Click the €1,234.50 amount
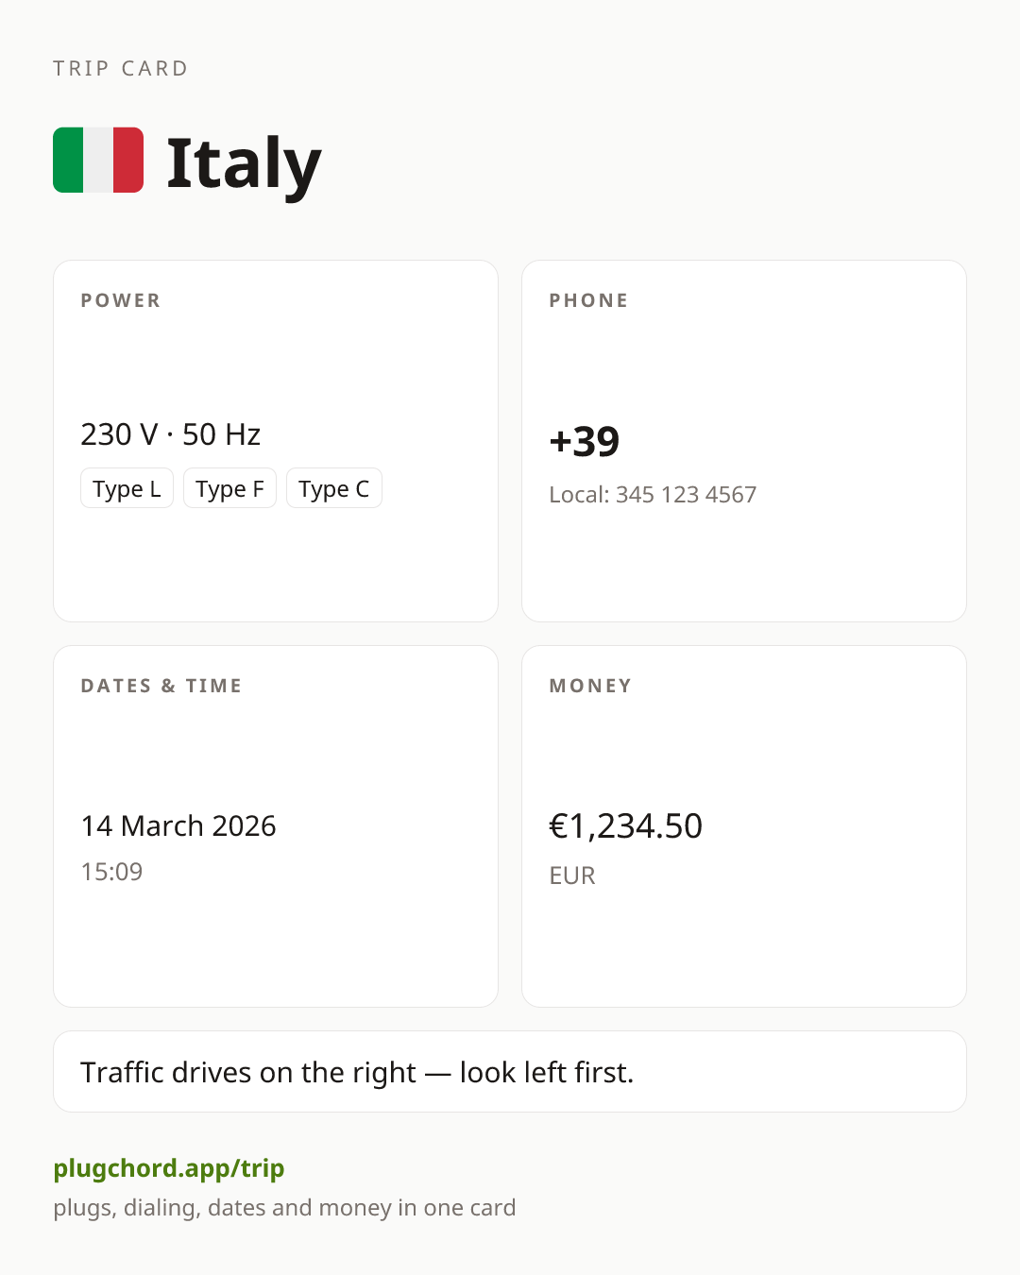Viewport: 1020px width, 1275px height. [x=625, y=826]
